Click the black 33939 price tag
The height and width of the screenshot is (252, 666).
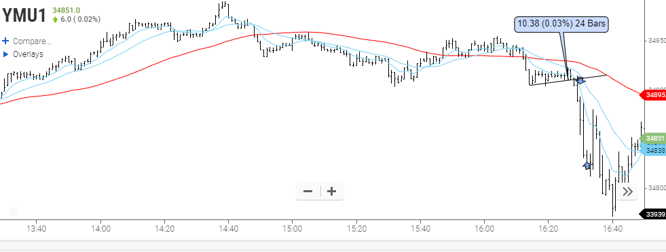(x=653, y=214)
